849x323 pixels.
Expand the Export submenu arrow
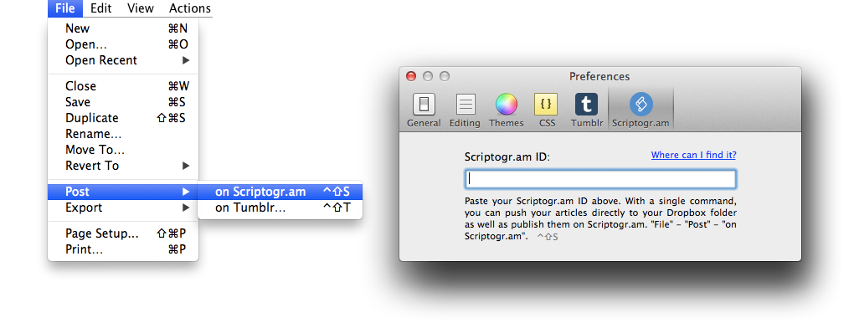(186, 208)
